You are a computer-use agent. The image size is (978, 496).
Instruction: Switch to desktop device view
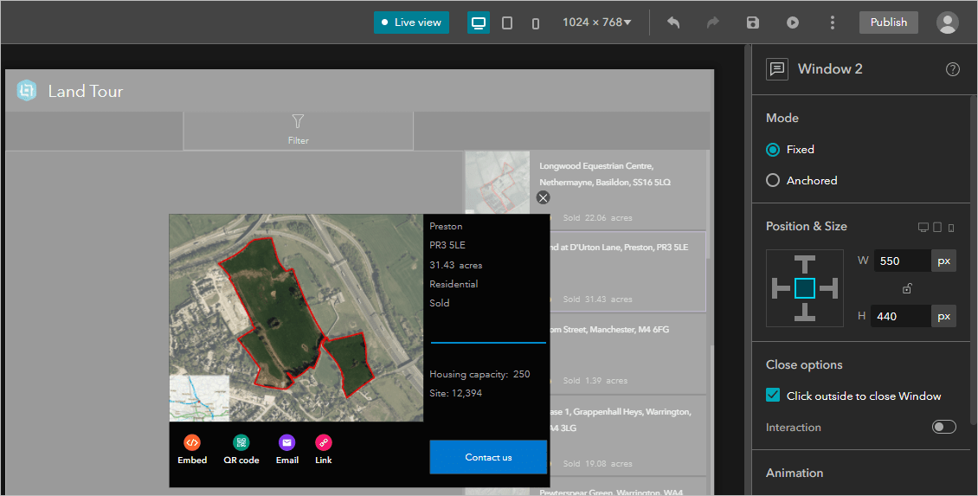(479, 23)
